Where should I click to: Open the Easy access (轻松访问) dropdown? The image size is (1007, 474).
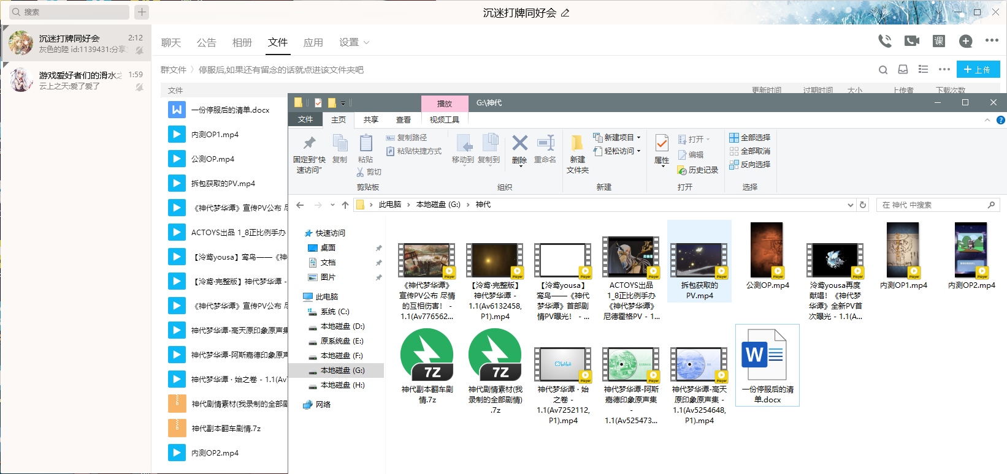(x=617, y=151)
